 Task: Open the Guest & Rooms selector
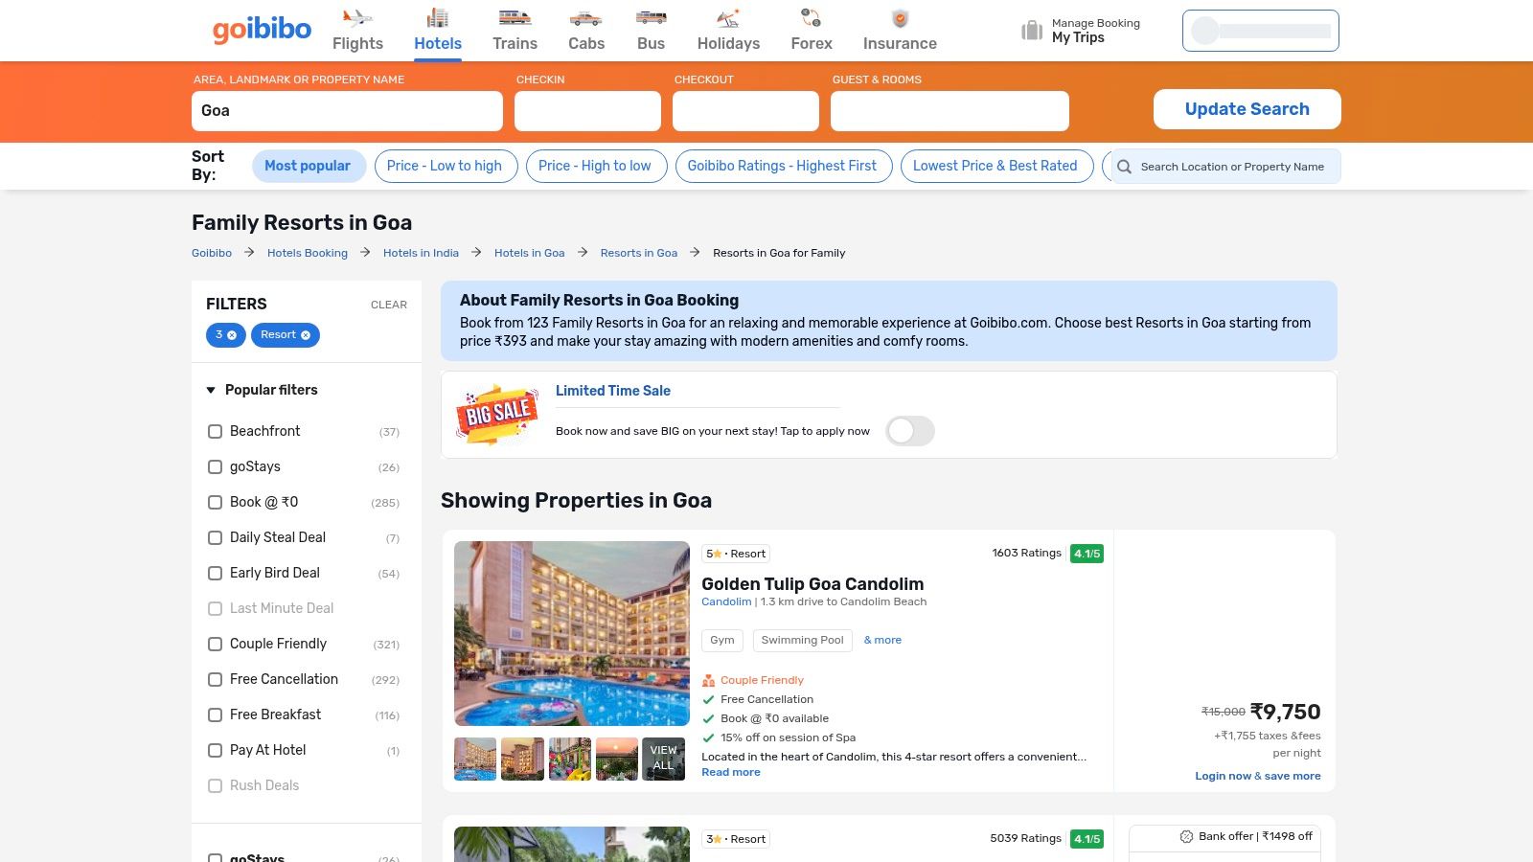click(950, 111)
